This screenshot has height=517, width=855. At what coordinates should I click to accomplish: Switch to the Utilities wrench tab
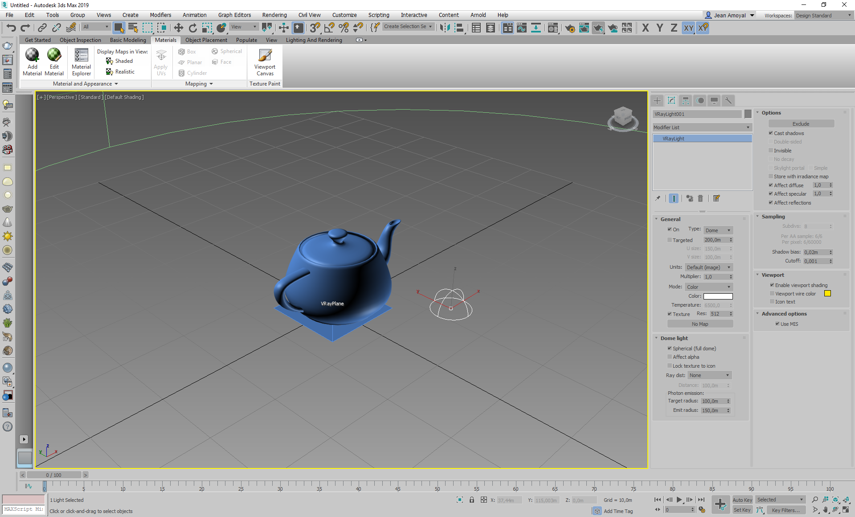(728, 101)
